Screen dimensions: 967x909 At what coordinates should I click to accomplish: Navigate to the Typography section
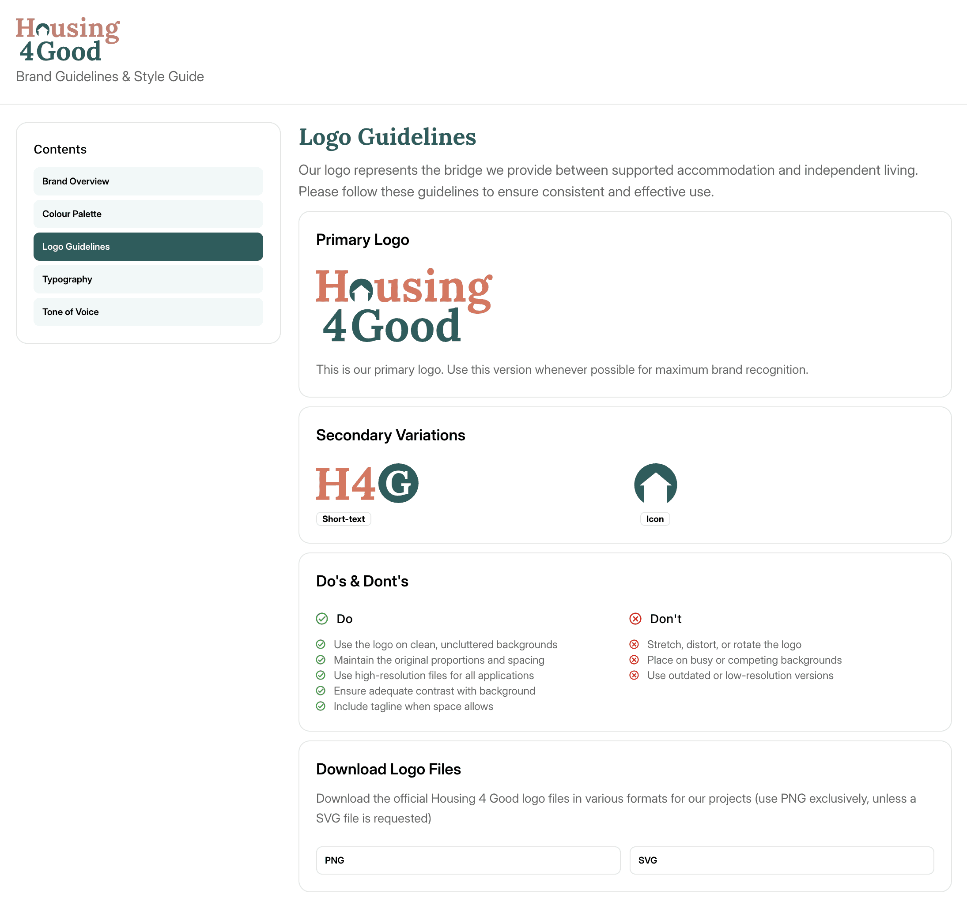tap(148, 279)
